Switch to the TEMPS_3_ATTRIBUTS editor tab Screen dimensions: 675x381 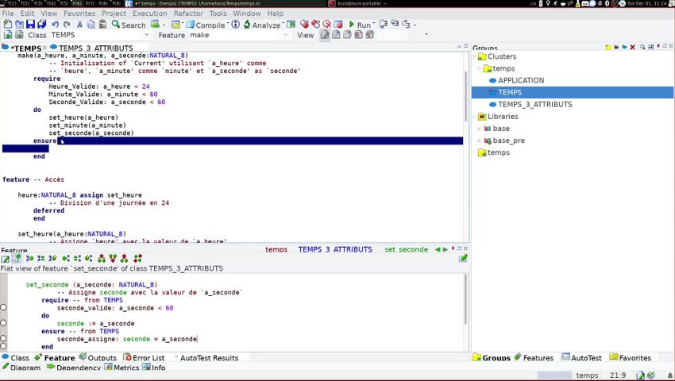(91, 48)
